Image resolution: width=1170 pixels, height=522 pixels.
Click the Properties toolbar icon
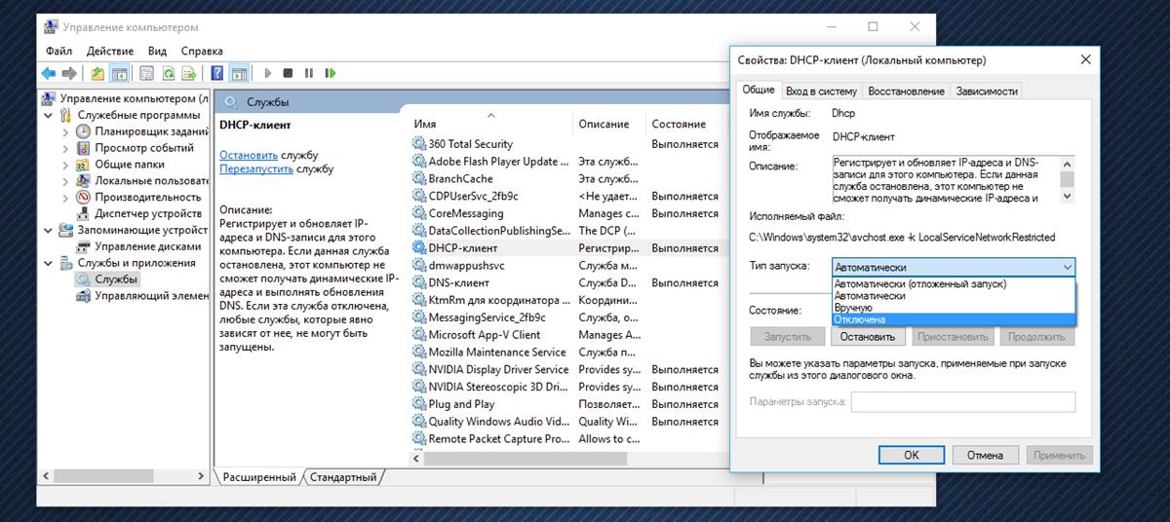click(147, 73)
